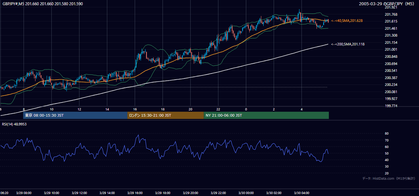The image size is (419, 196).
Task: Click bottom date label 3/29 08:00
Action: point(24,193)
